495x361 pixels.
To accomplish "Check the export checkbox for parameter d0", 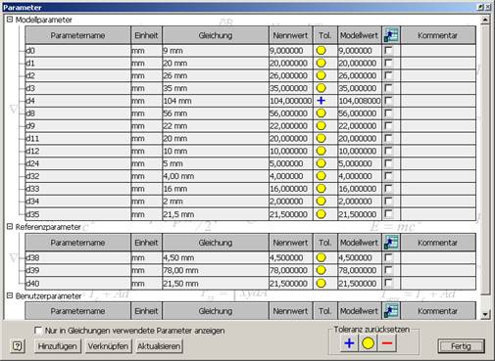I will tap(388, 51).
